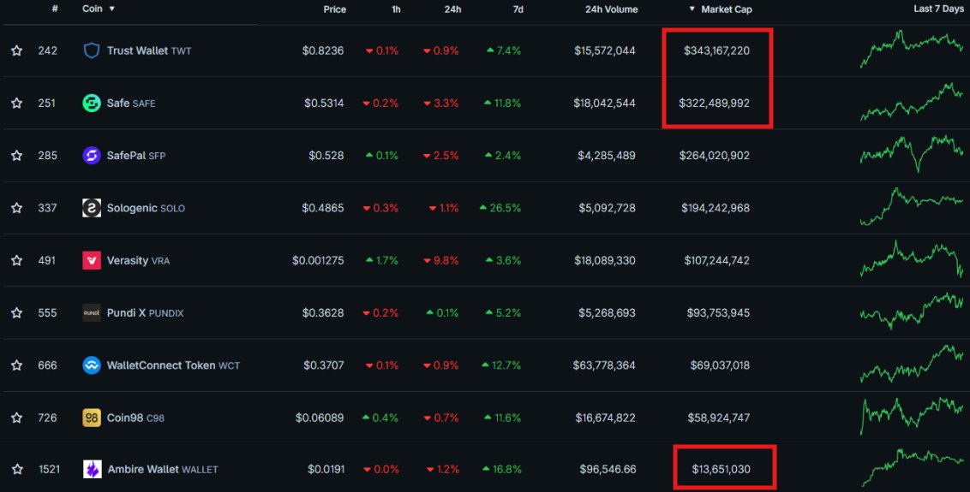
Task: Click the Pundi X logo
Action: 92,313
